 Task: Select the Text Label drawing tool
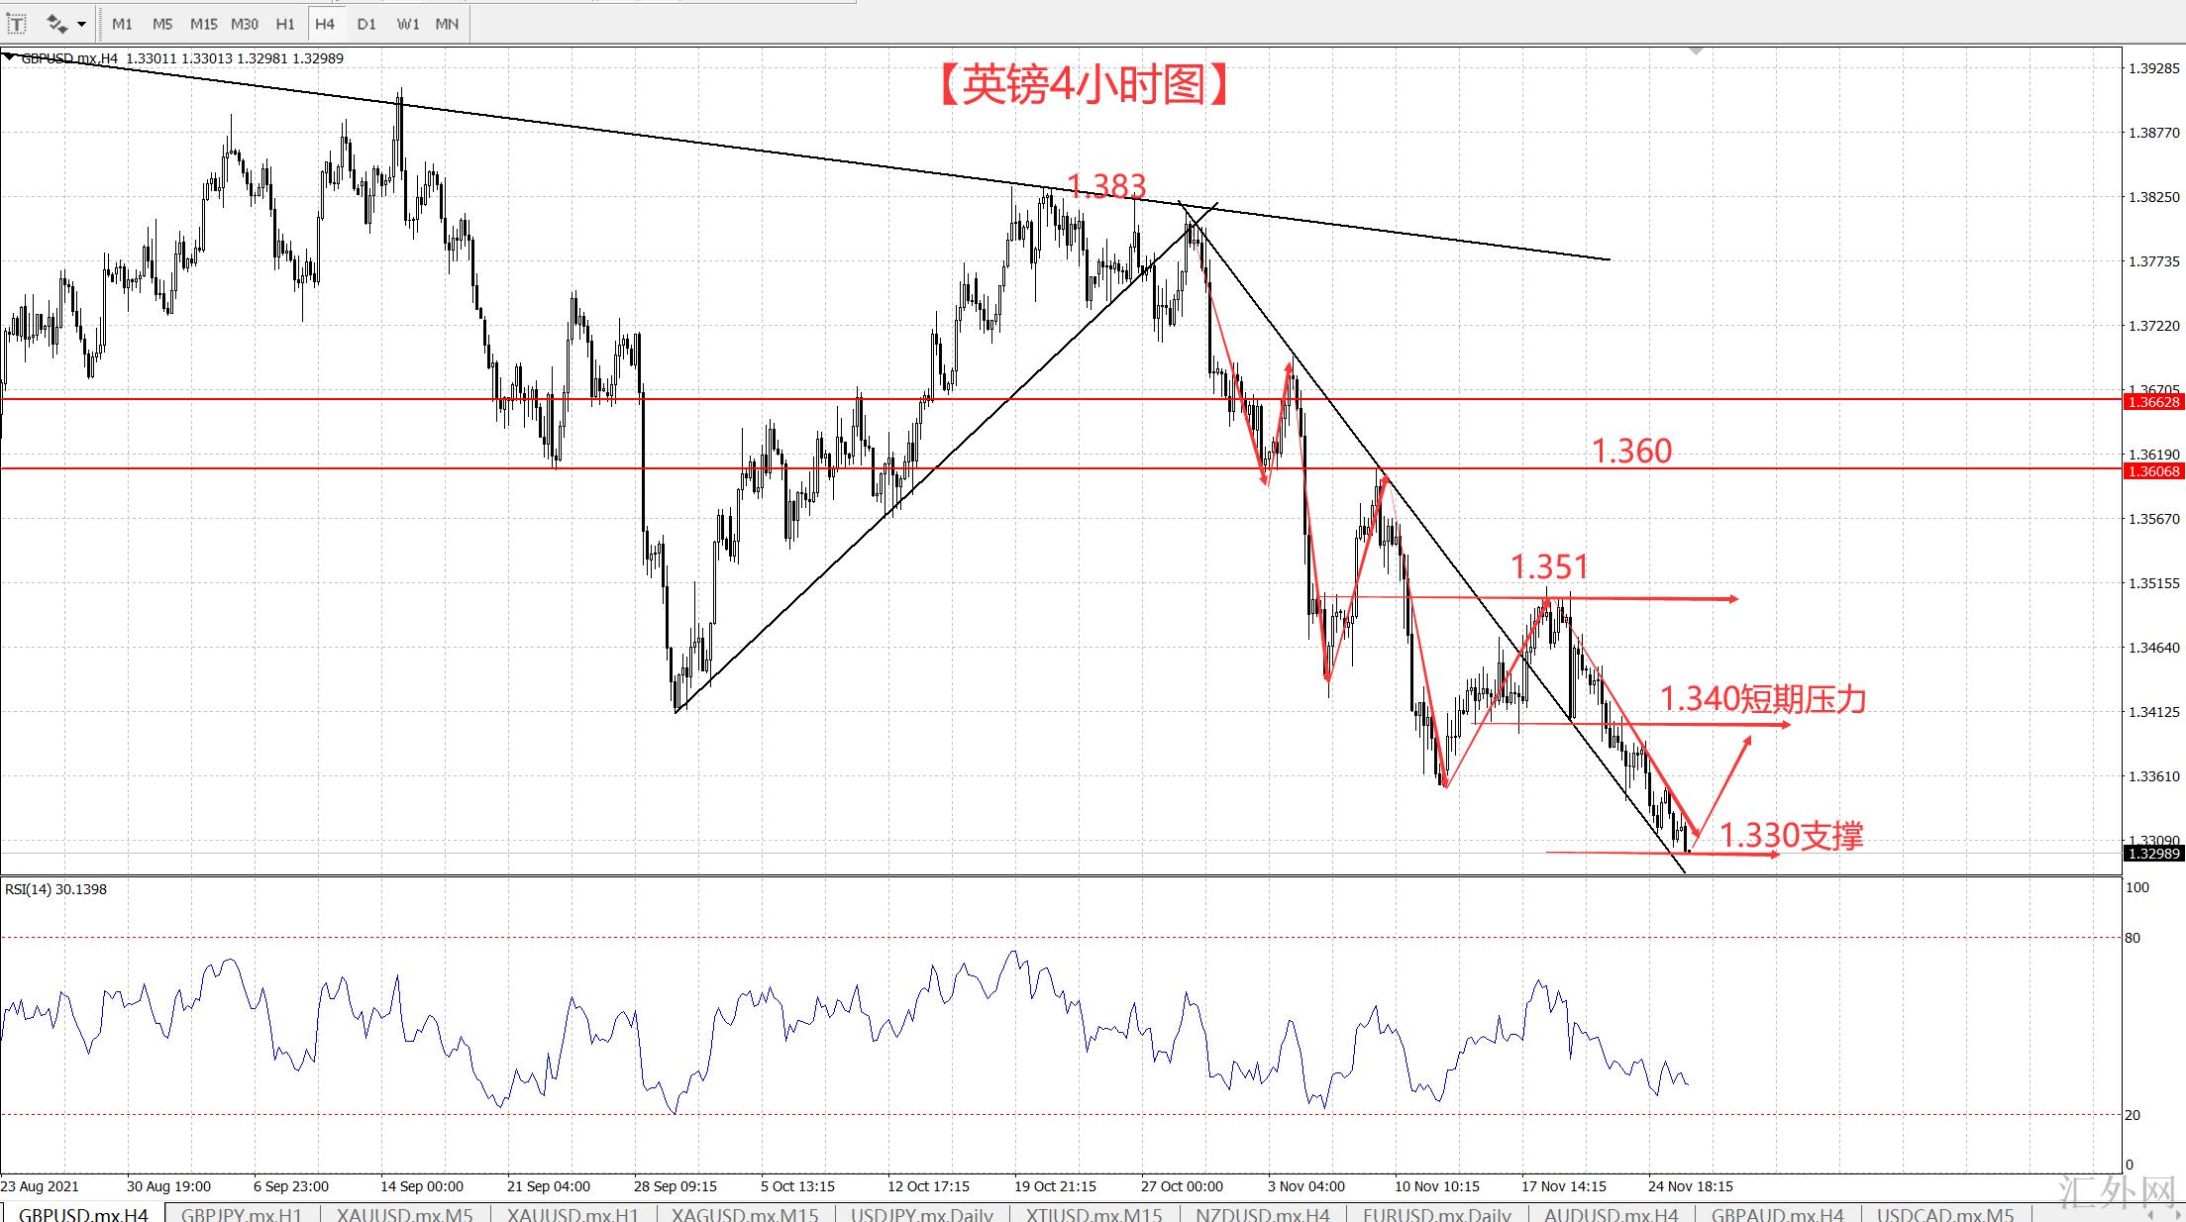[17, 24]
